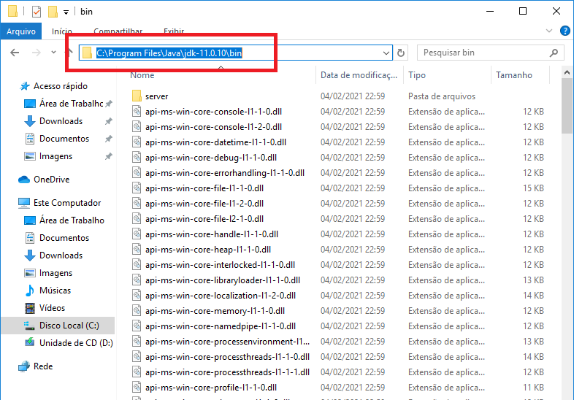Image resolution: width=574 pixels, height=400 pixels.
Task: Switch to the Início ribbon tab
Action: click(x=62, y=31)
